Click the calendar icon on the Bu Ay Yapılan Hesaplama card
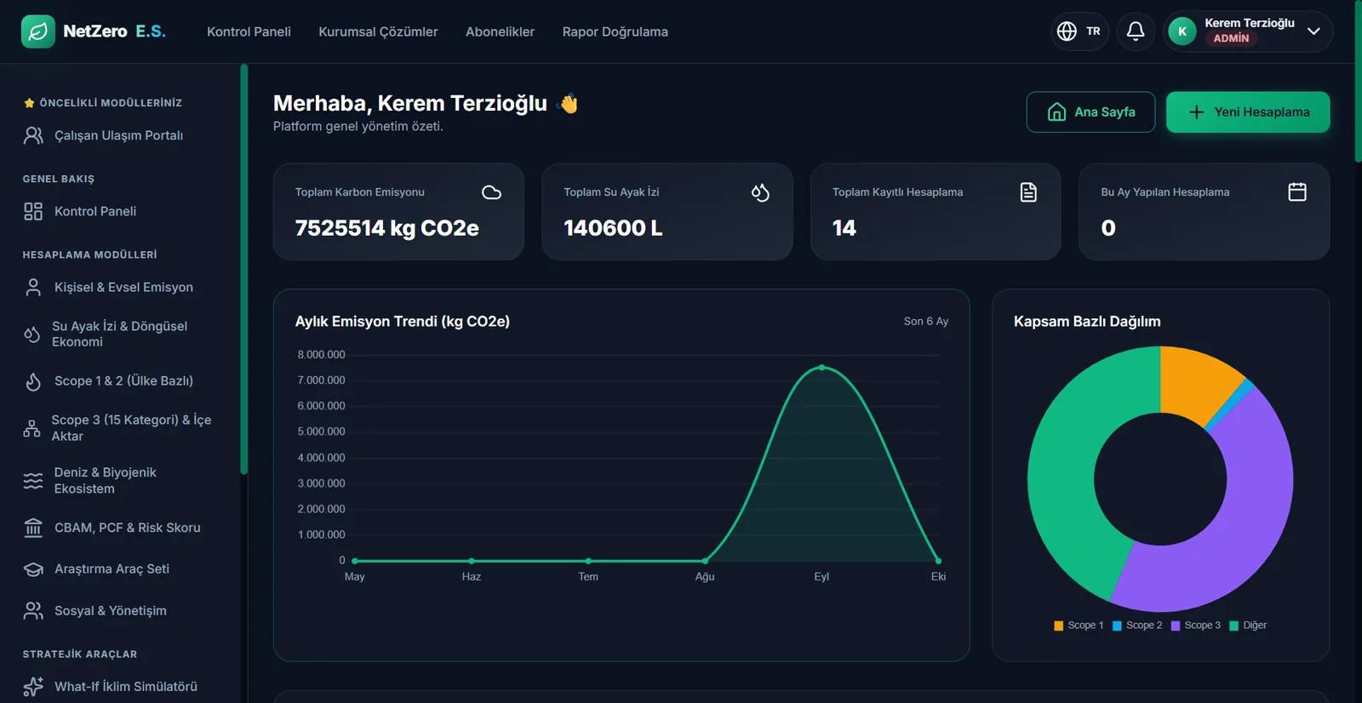Screen dimensions: 1362x703 point(1297,192)
